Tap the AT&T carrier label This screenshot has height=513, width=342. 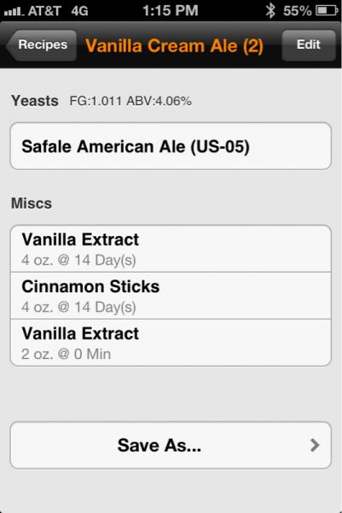(44, 11)
